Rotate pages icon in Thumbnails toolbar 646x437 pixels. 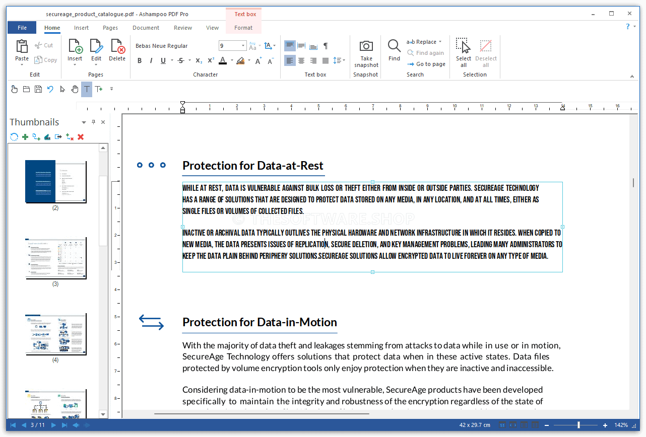coord(14,136)
